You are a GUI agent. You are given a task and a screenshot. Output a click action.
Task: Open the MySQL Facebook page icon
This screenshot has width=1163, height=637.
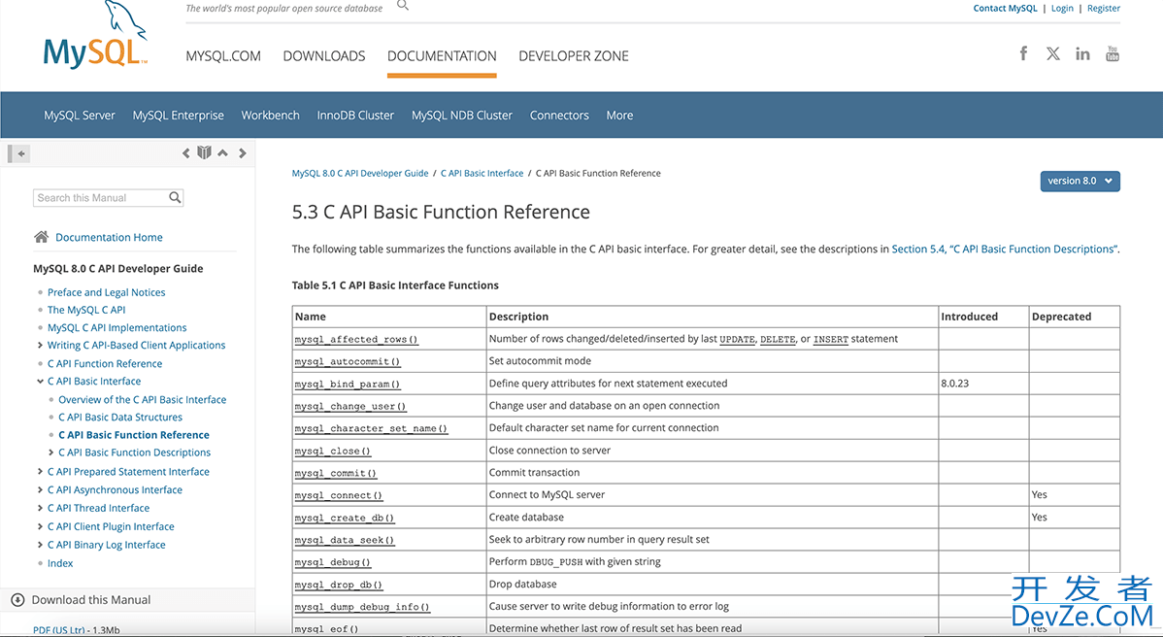pyautogui.click(x=1023, y=53)
